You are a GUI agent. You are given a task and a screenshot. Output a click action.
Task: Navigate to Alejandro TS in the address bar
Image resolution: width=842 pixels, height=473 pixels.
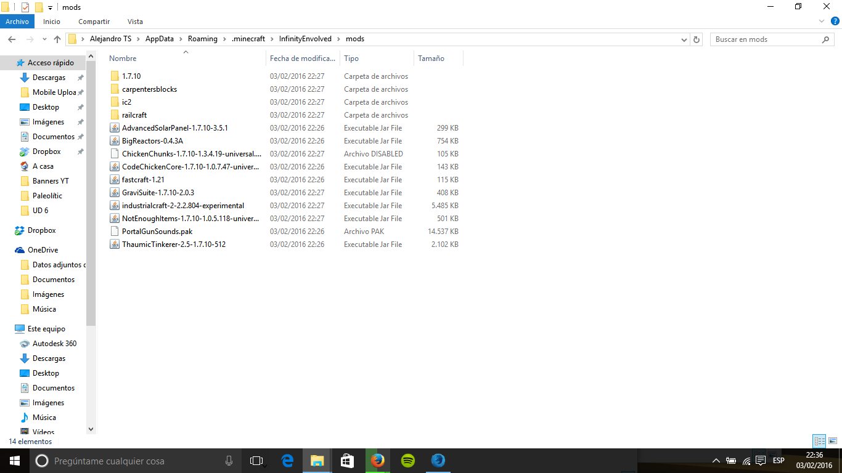point(111,39)
